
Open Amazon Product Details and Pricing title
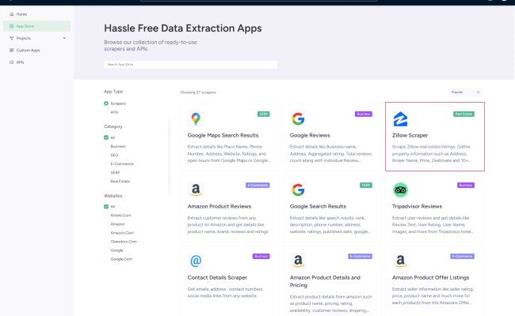[x=325, y=281]
